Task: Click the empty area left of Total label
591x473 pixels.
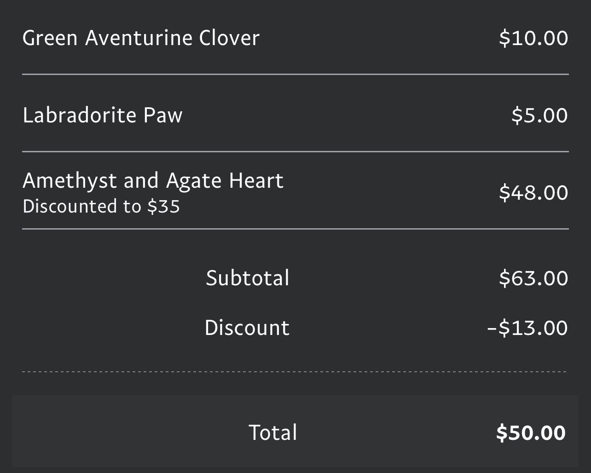Action: (x=129, y=433)
